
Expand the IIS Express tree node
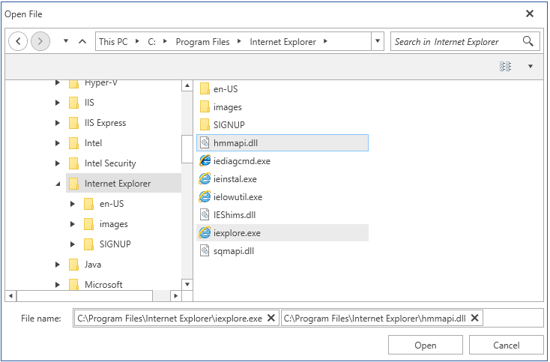(58, 123)
